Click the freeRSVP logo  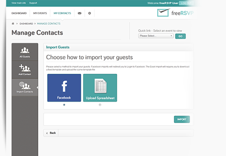point(175,13)
